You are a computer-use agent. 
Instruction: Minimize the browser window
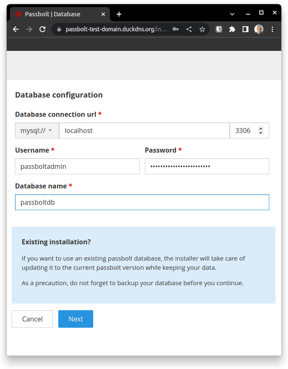pos(248,14)
